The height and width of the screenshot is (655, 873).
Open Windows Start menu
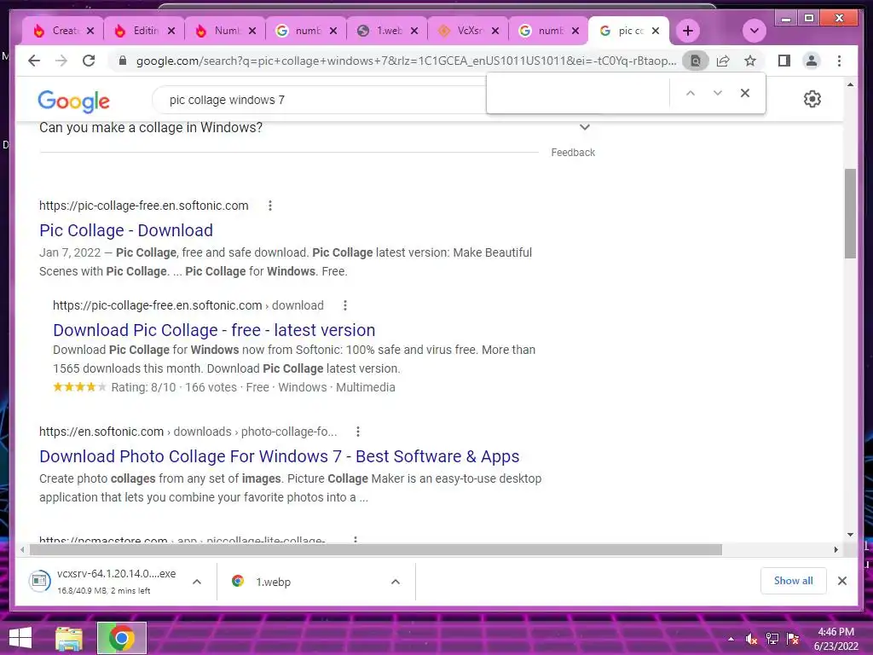point(20,638)
